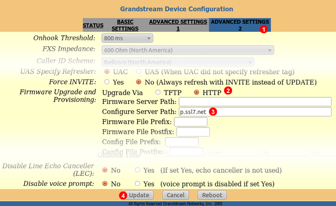Focus Firmware File Prefix field

[x=191, y=122]
